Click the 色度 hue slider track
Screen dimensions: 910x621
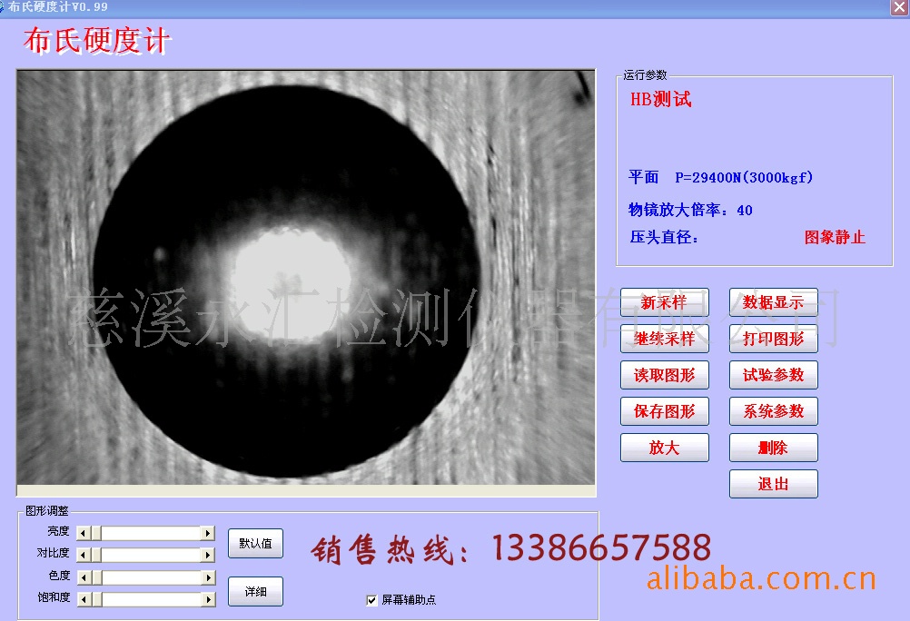[150, 577]
